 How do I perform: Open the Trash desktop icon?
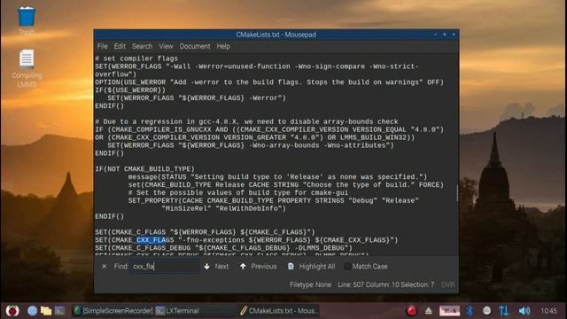click(x=27, y=21)
